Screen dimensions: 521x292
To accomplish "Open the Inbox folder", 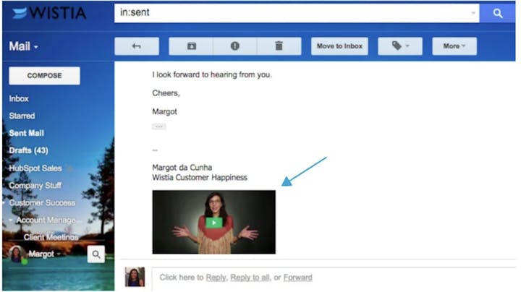I will tap(20, 98).
